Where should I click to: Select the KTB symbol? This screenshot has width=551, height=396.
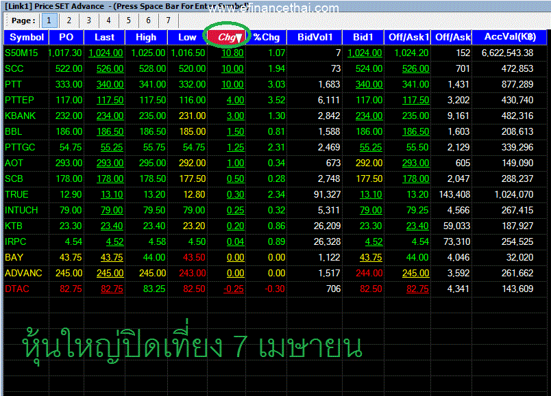pyautogui.click(x=13, y=226)
